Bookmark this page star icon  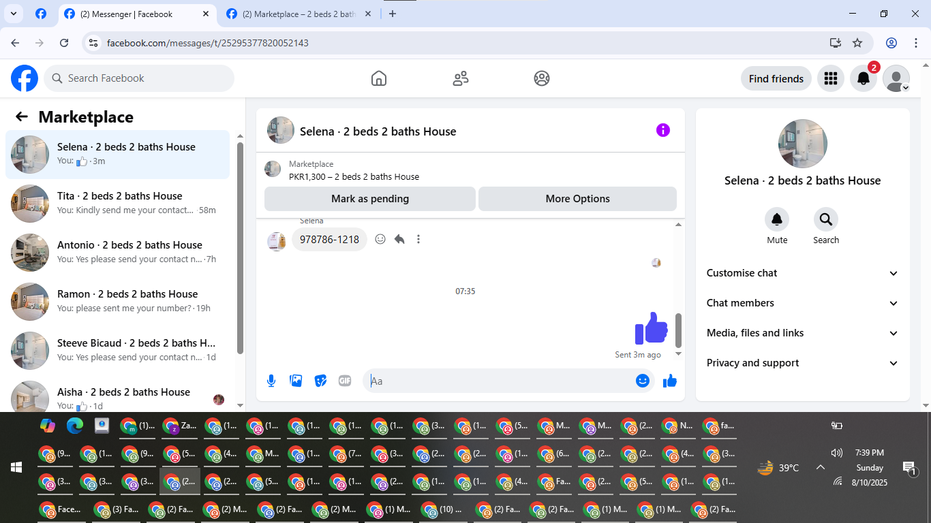coord(857,43)
